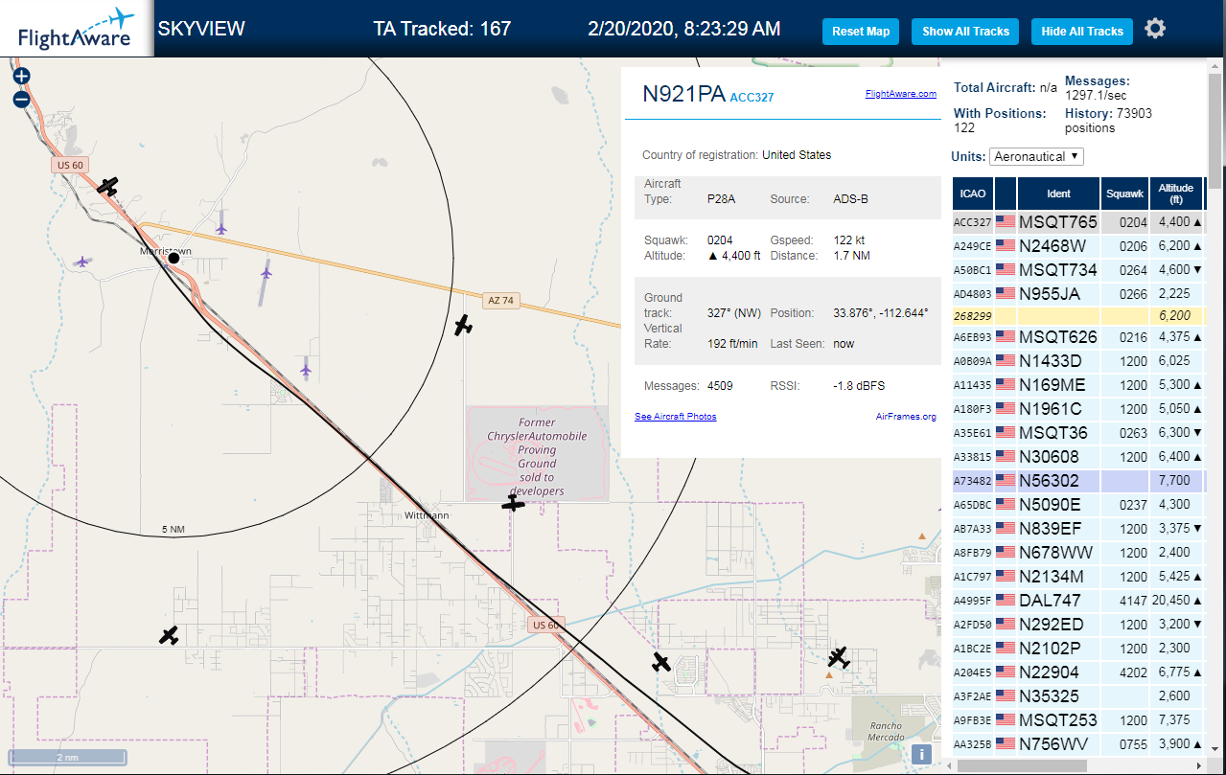Select the N5090E aircraft row
1226x775 pixels.
tap(1078, 505)
